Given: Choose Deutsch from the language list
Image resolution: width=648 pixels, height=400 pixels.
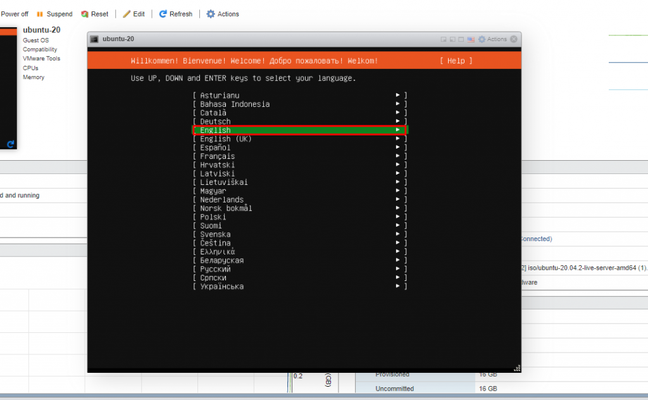Looking at the screenshot, I should click(x=216, y=122).
